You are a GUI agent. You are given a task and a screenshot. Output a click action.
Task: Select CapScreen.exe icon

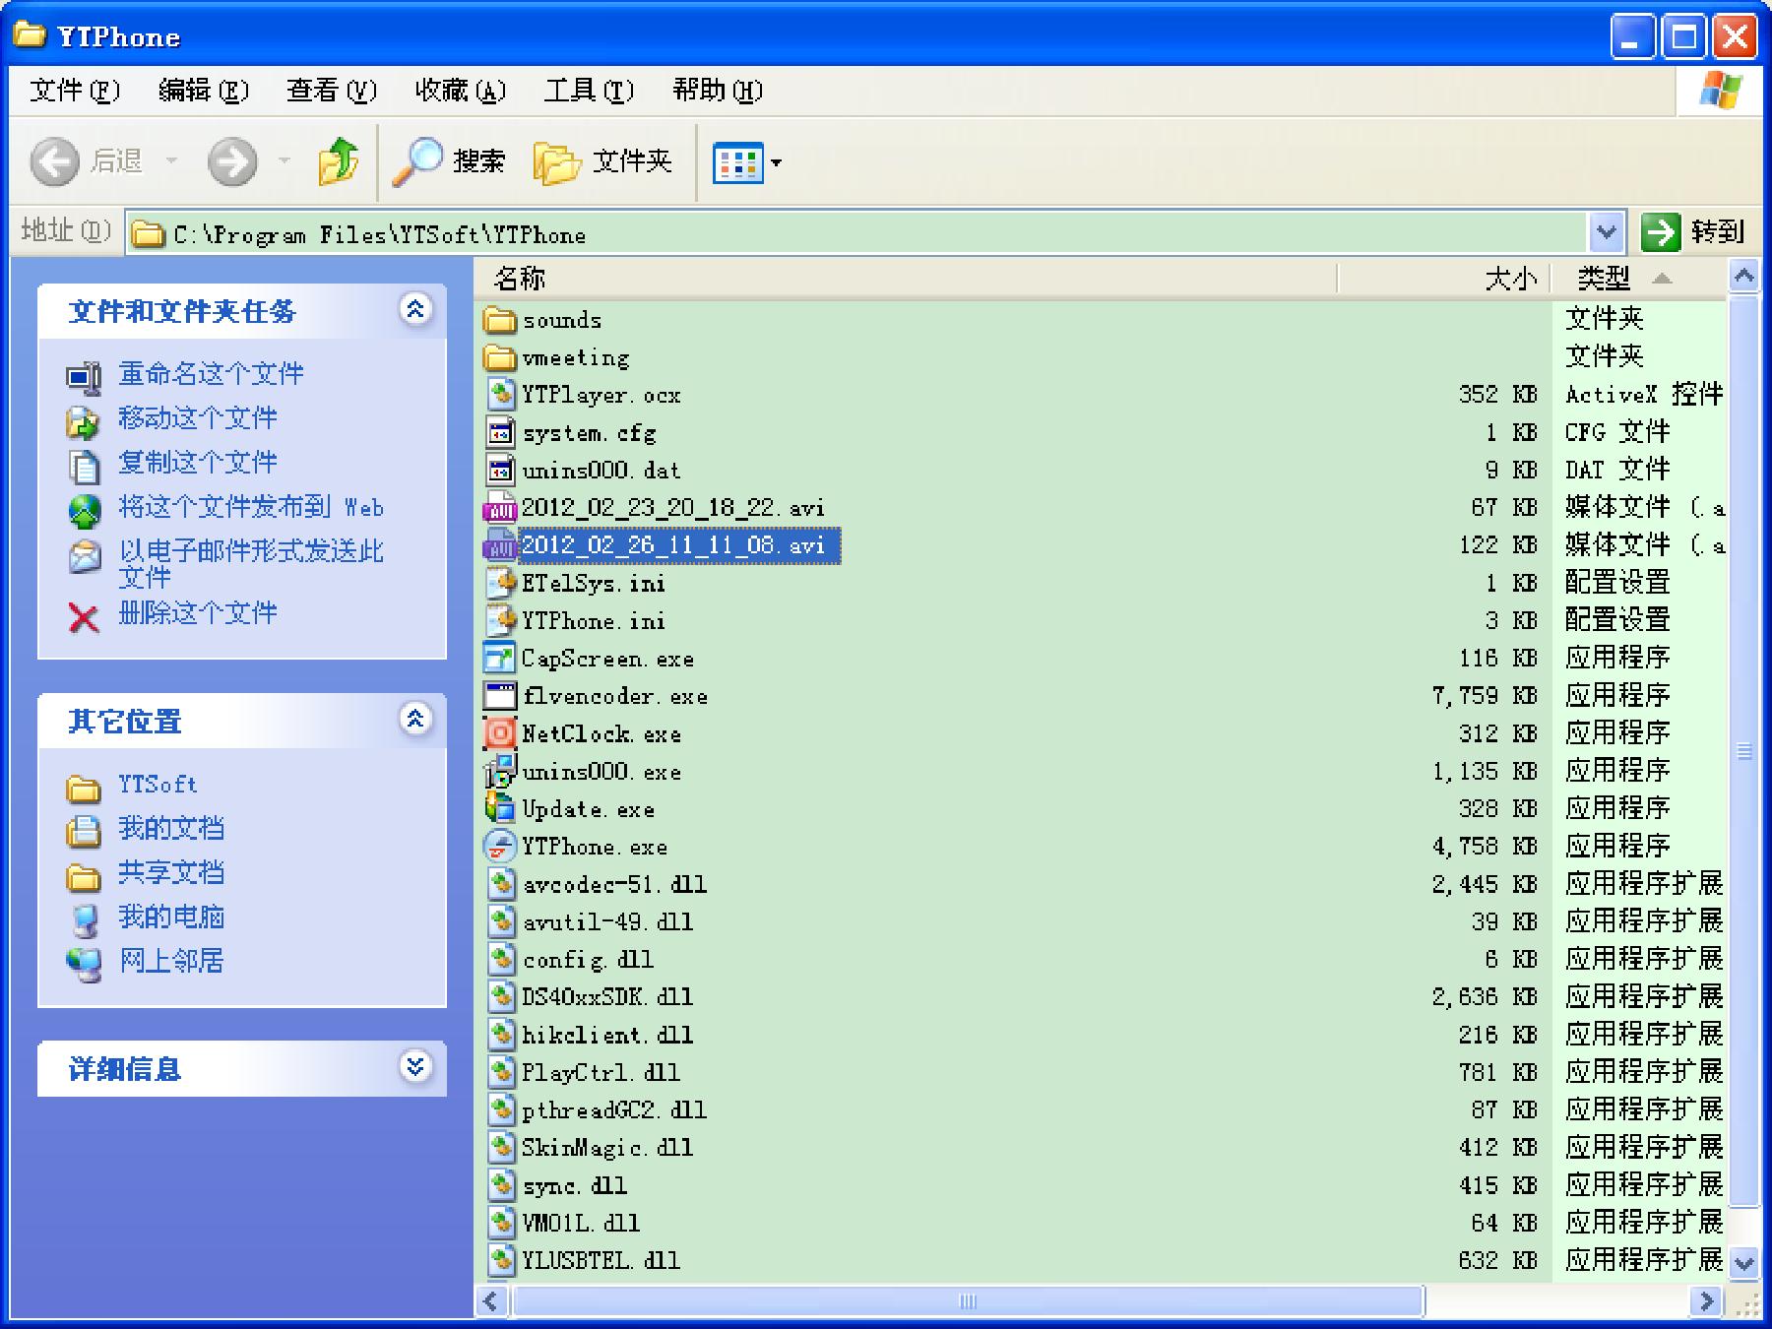coord(500,659)
